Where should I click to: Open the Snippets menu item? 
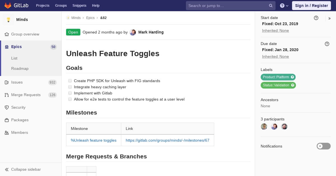(79, 6)
